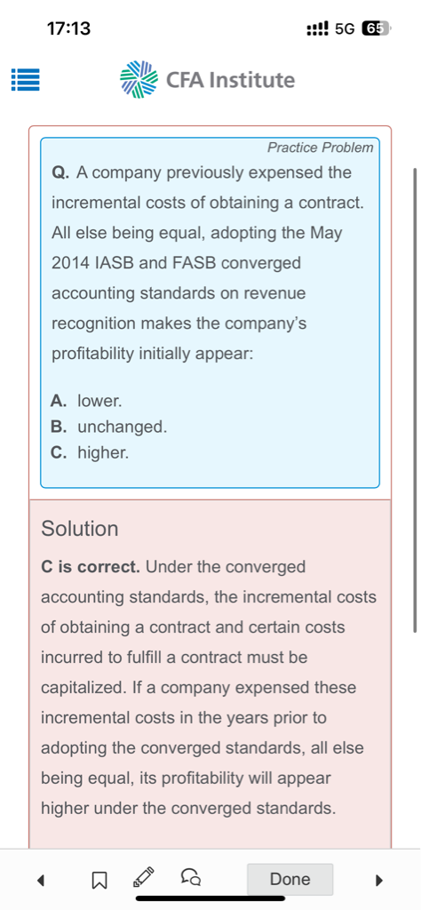
Task: Select answer A. lower.
Action: point(86,401)
